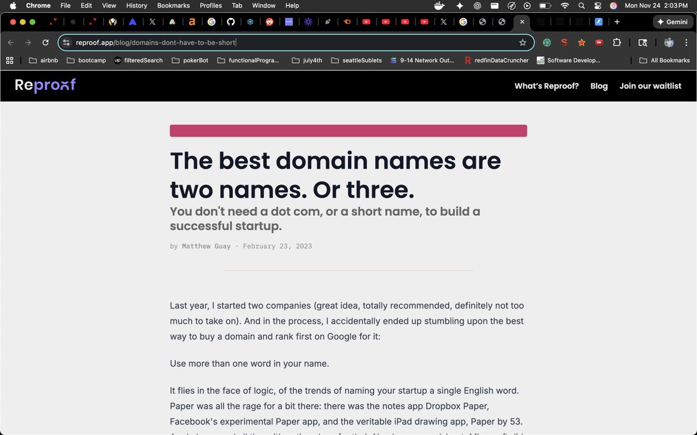Open the tab search icon beside extensions
Screen dimensions: 697x435
point(642,42)
